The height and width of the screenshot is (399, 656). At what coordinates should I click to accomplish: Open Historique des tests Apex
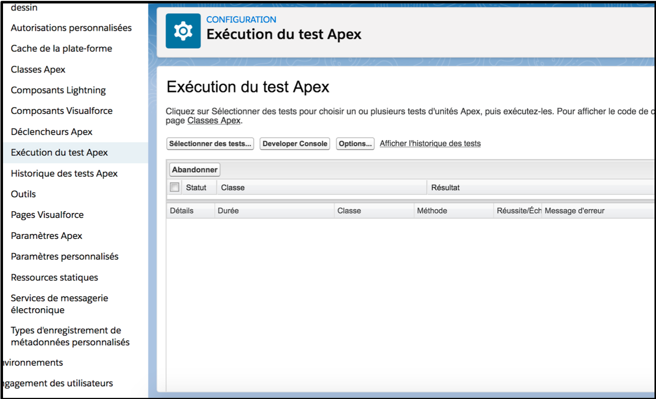(64, 174)
